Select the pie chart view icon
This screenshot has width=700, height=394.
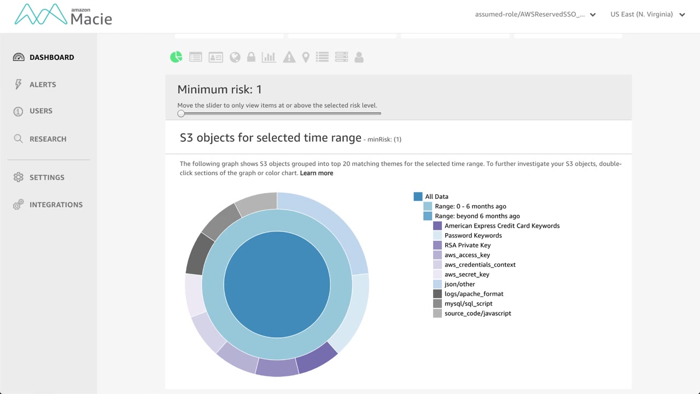(176, 57)
